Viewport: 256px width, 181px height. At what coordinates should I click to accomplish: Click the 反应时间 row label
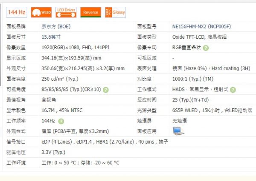point(147,100)
